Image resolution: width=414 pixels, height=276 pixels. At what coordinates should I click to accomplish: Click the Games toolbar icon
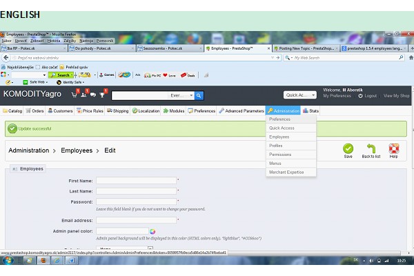[107, 75]
